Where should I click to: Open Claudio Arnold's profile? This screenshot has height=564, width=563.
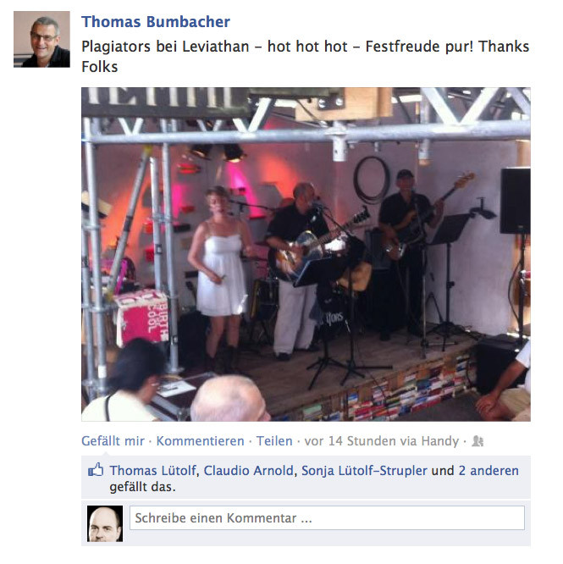(249, 471)
